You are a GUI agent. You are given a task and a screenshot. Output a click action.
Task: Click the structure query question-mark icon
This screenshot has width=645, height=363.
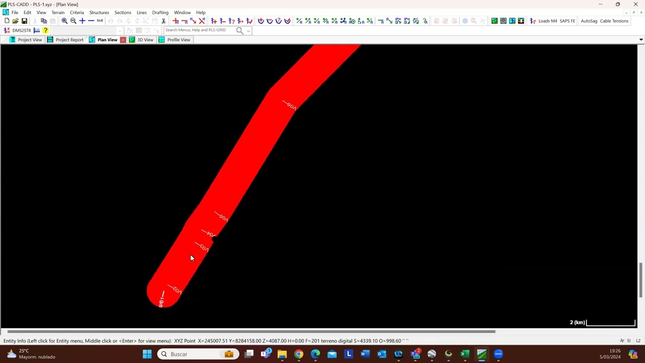coord(232,21)
